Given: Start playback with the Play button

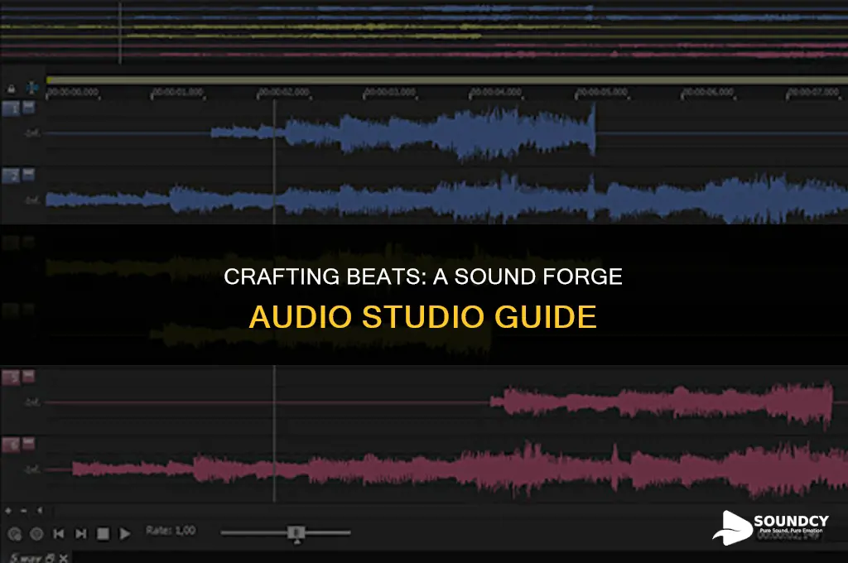Looking at the screenshot, I should 125,534.
